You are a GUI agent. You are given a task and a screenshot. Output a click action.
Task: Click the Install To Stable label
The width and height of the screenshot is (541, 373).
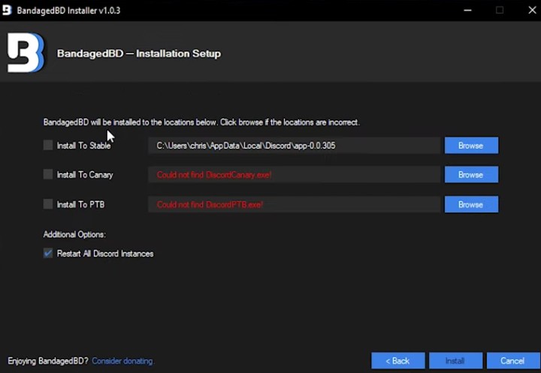coord(84,146)
